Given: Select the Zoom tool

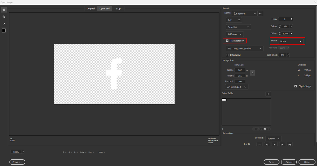Looking at the screenshot, I should tap(4, 17).
